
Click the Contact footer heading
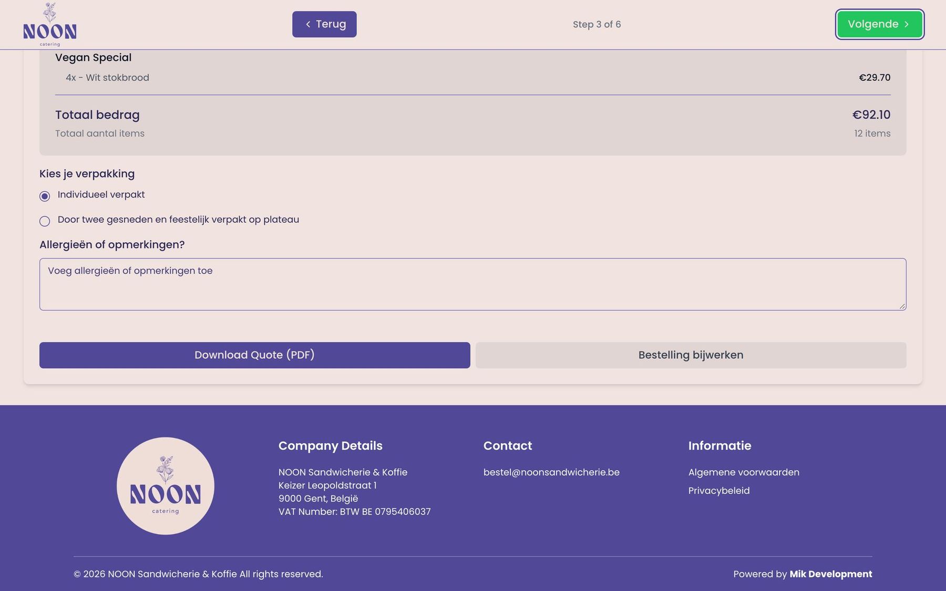click(508, 445)
